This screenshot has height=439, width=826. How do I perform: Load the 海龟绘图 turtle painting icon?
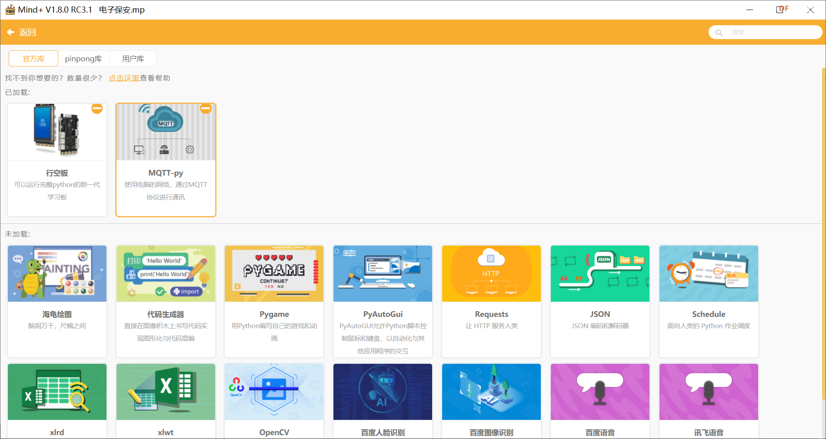[x=57, y=273]
